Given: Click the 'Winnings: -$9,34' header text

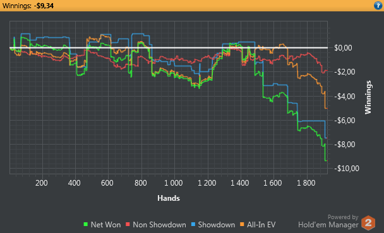Looking at the screenshot, I should [28, 6].
